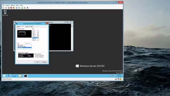Click the Properties dialog title bar icon

[x=16, y=23]
